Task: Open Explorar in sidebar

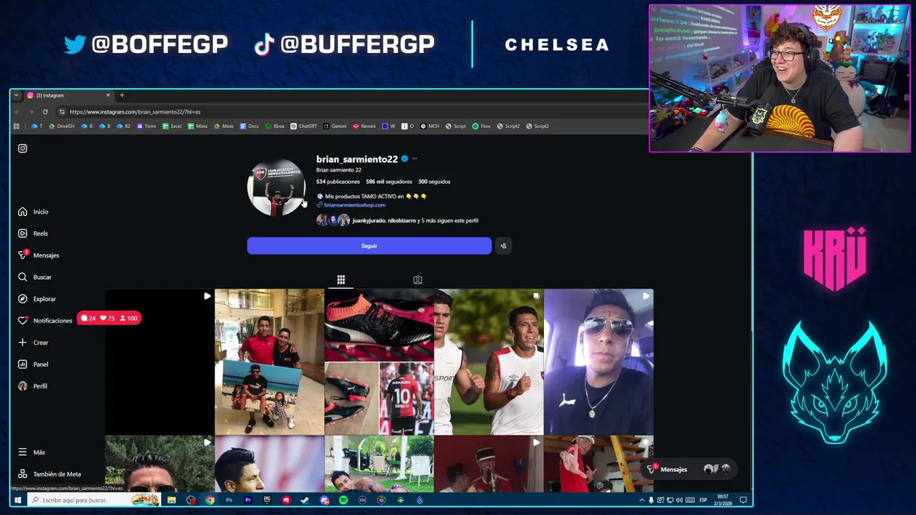Action: [x=36, y=299]
